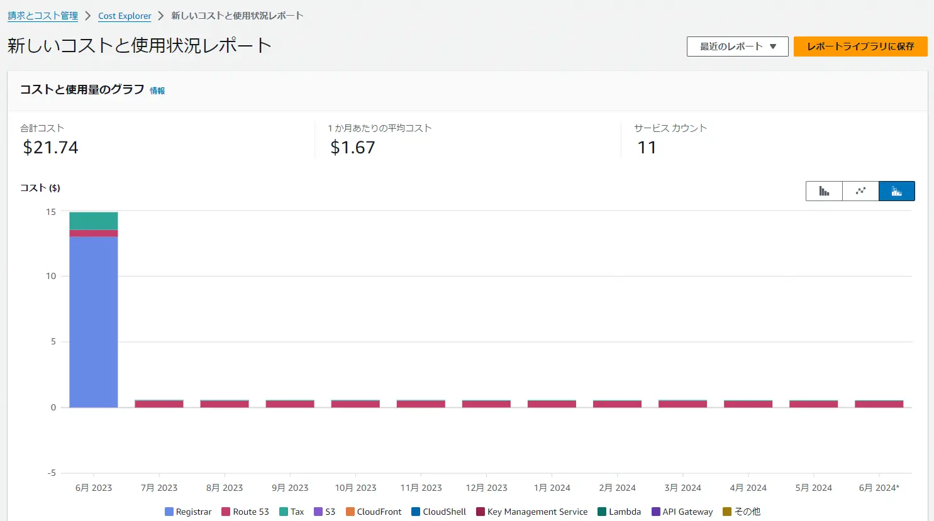The image size is (934, 521).
Task: Switch to the bar chart view
Action: (x=824, y=191)
